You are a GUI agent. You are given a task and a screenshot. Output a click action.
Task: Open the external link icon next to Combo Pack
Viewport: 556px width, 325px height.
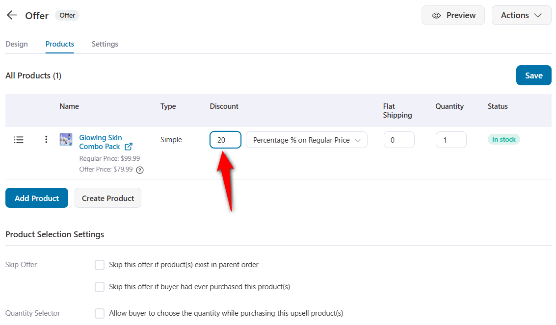coord(129,147)
